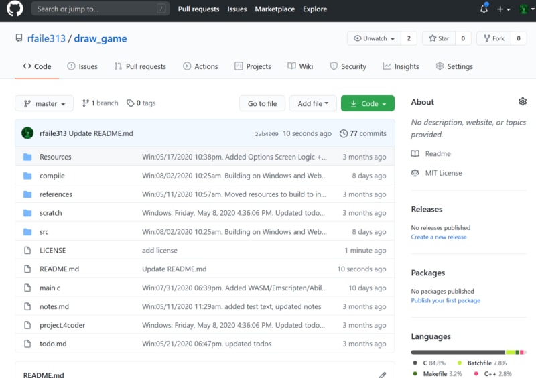This screenshot has height=378, width=536.
Task: Focus the Search or jump to field
Action: (94, 9)
